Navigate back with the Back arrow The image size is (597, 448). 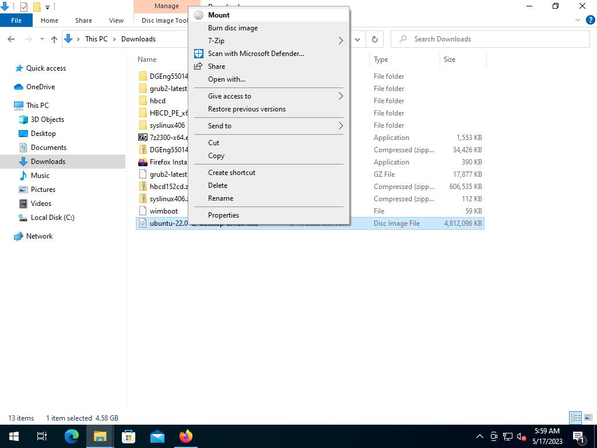coord(11,39)
